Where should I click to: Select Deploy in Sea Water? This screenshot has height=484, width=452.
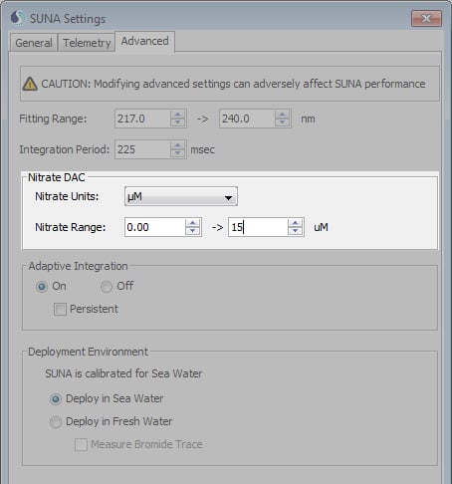coord(56,399)
